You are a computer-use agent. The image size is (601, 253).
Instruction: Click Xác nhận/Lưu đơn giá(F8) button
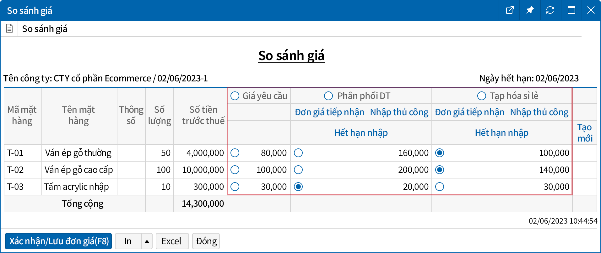pyautogui.click(x=59, y=241)
